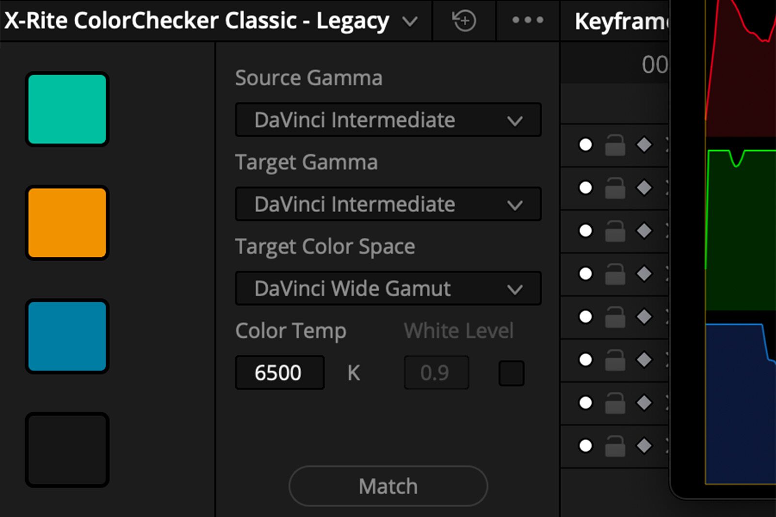Click the lock icon in last keyframe row
The height and width of the screenshot is (517, 776).
615,446
